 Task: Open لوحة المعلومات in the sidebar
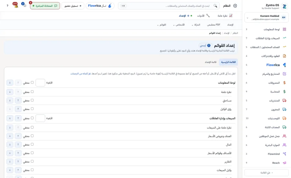point(266,29)
